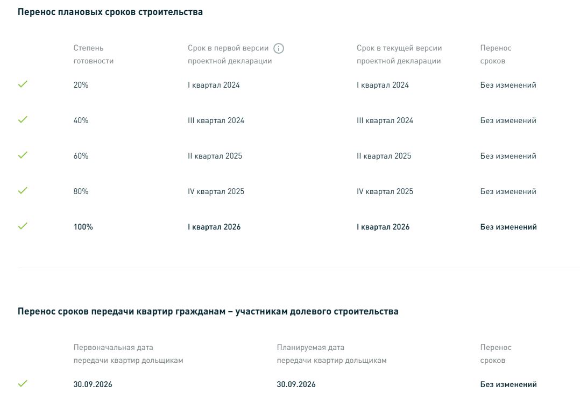Screen dimensions: 580x408
Task: Click the first-version 'II квартал 2025' value
Action: 215,156
